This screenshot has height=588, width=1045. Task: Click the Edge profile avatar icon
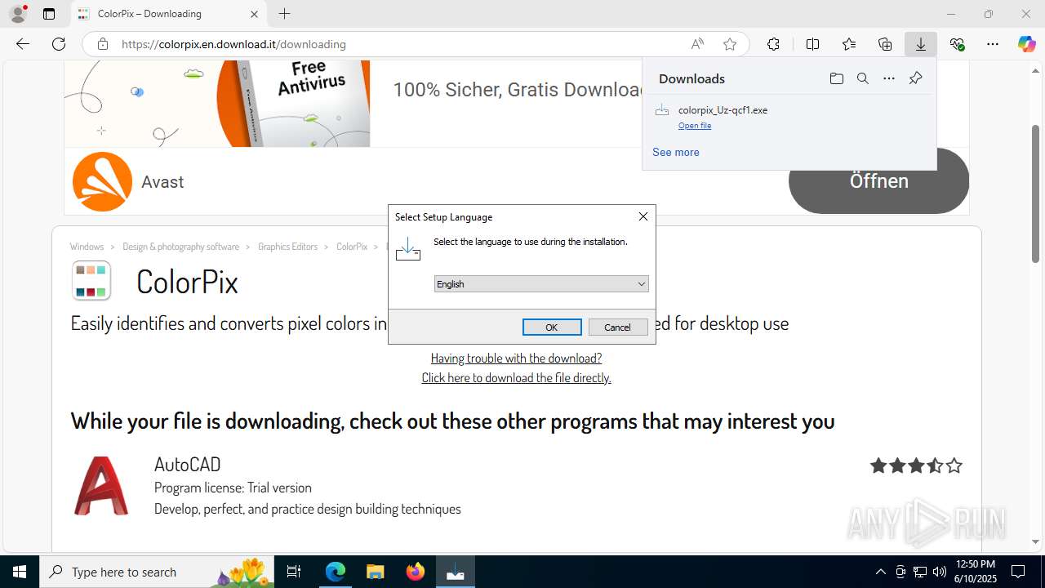(18, 14)
